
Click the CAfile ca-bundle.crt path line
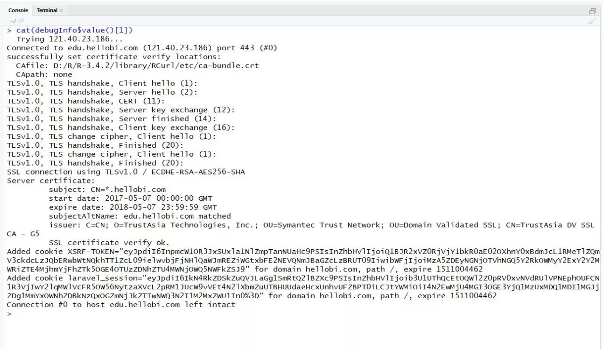[137, 66]
